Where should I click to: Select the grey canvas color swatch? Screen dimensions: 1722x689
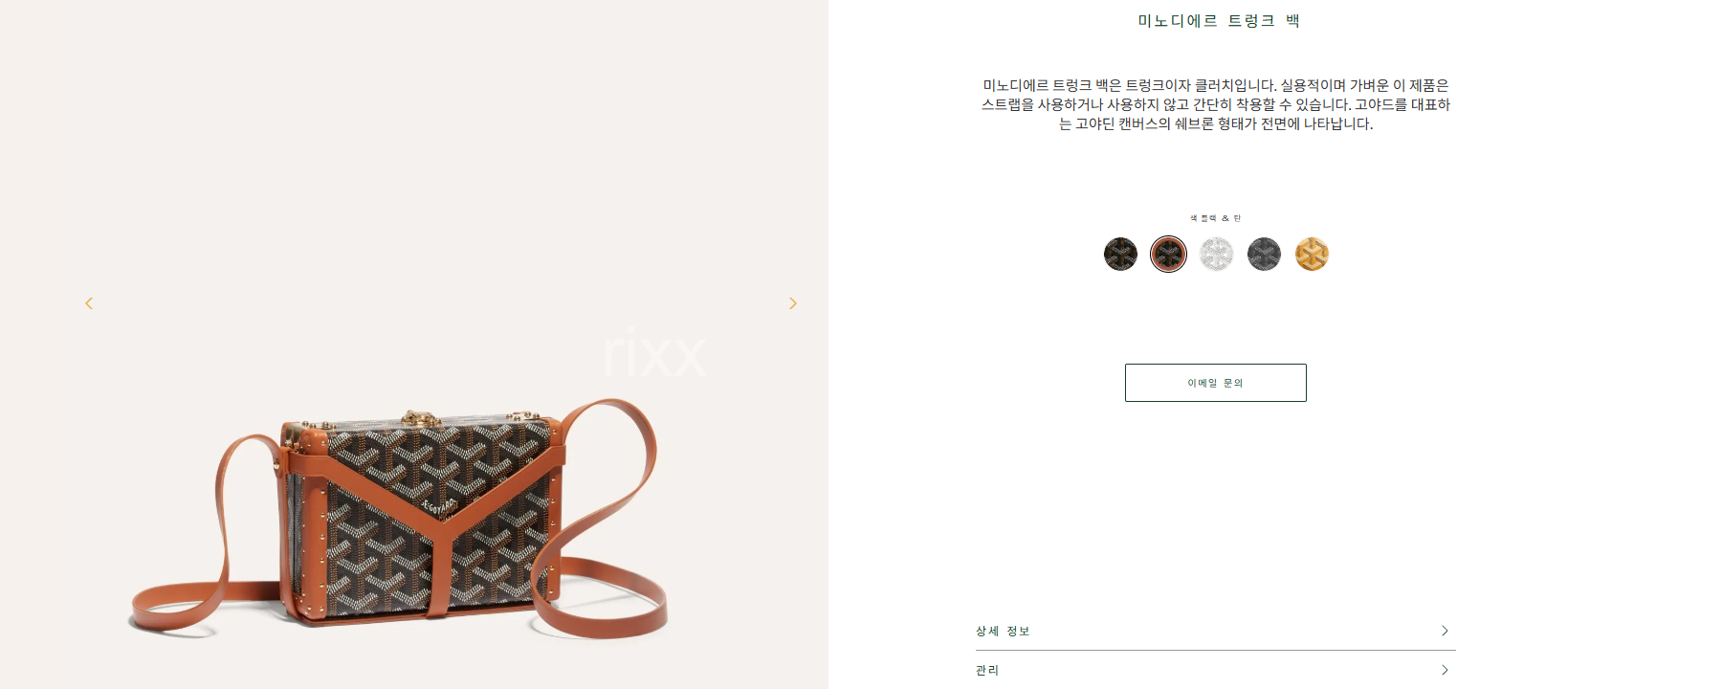[1264, 255]
